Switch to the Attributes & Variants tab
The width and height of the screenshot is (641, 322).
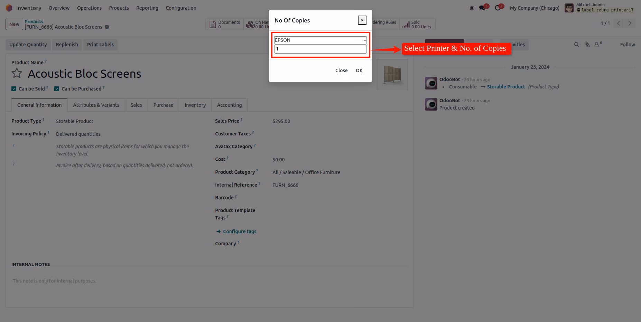tap(96, 105)
